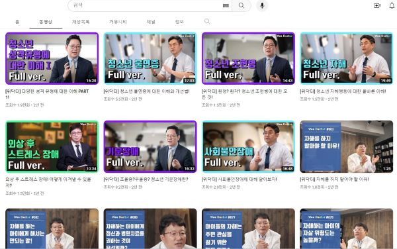Viewport: 397px width, 249px height.
Task: Open the 정보 tab
Action: [x=179, y=22]
